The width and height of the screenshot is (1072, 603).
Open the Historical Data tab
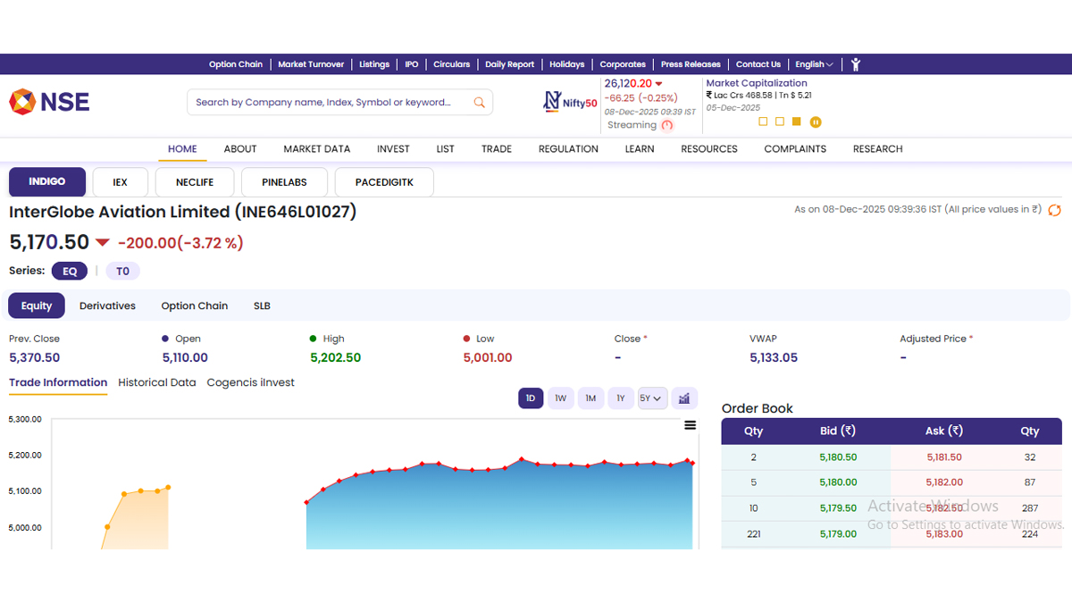(156, 382)
